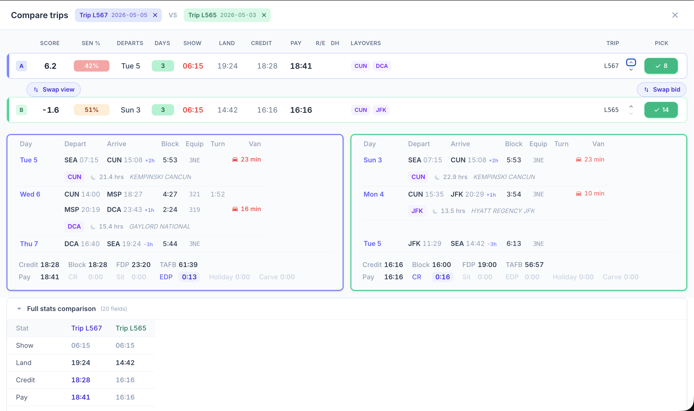Select the Thu 7 day label
Image resolution: width=694 pixels, height=411 pixels.
(29, 244)
